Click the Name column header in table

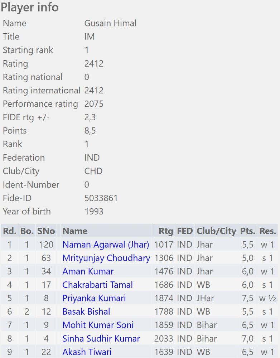pos(75,231)
